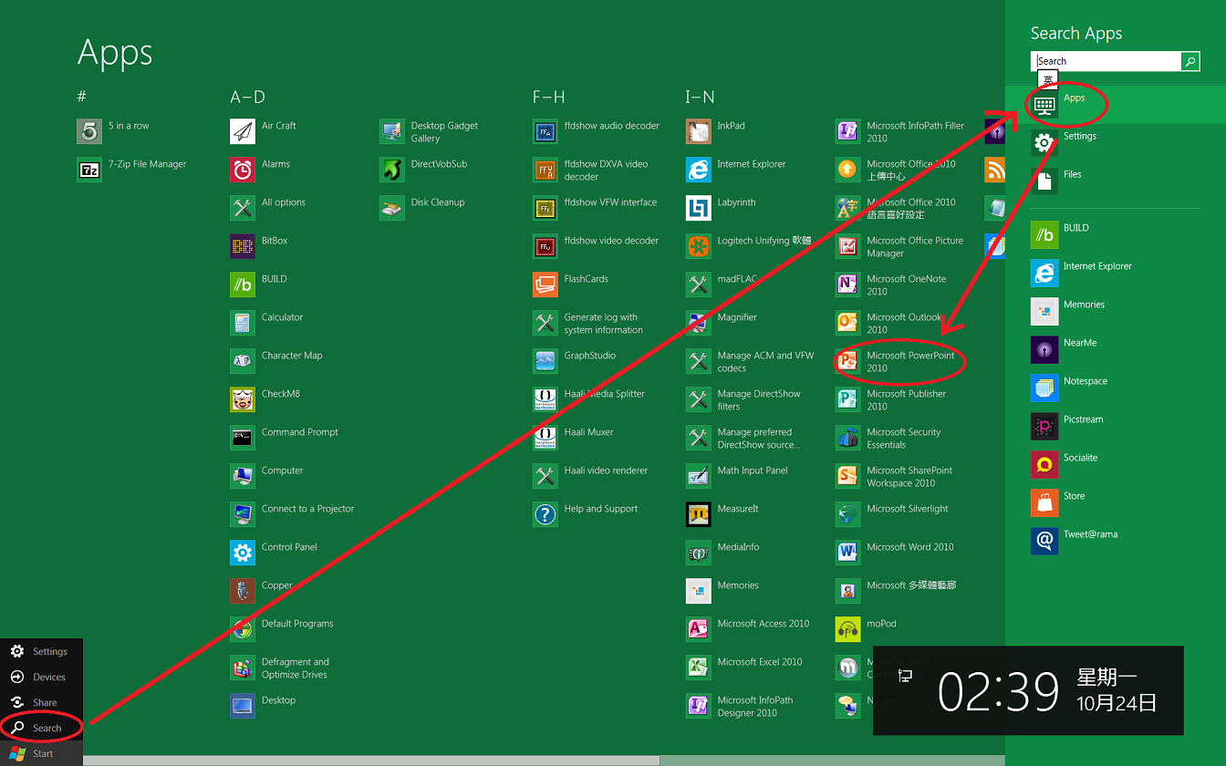This screenshot has width=1226, height=766.
Task: Select Store in the search pane
Action: click(1116, 502)
